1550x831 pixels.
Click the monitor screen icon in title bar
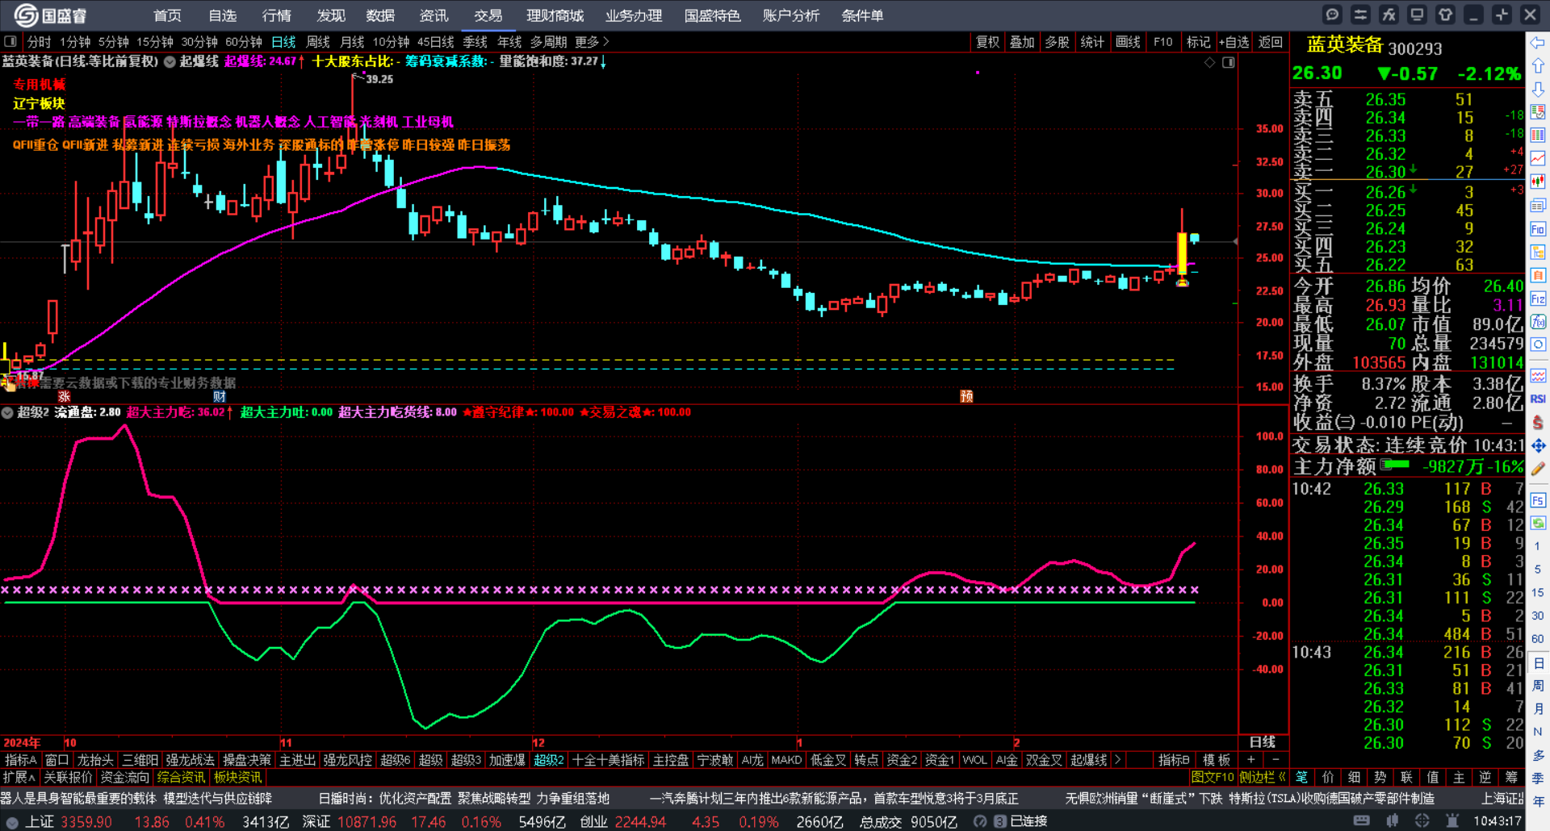click(x=1417, y=15)
